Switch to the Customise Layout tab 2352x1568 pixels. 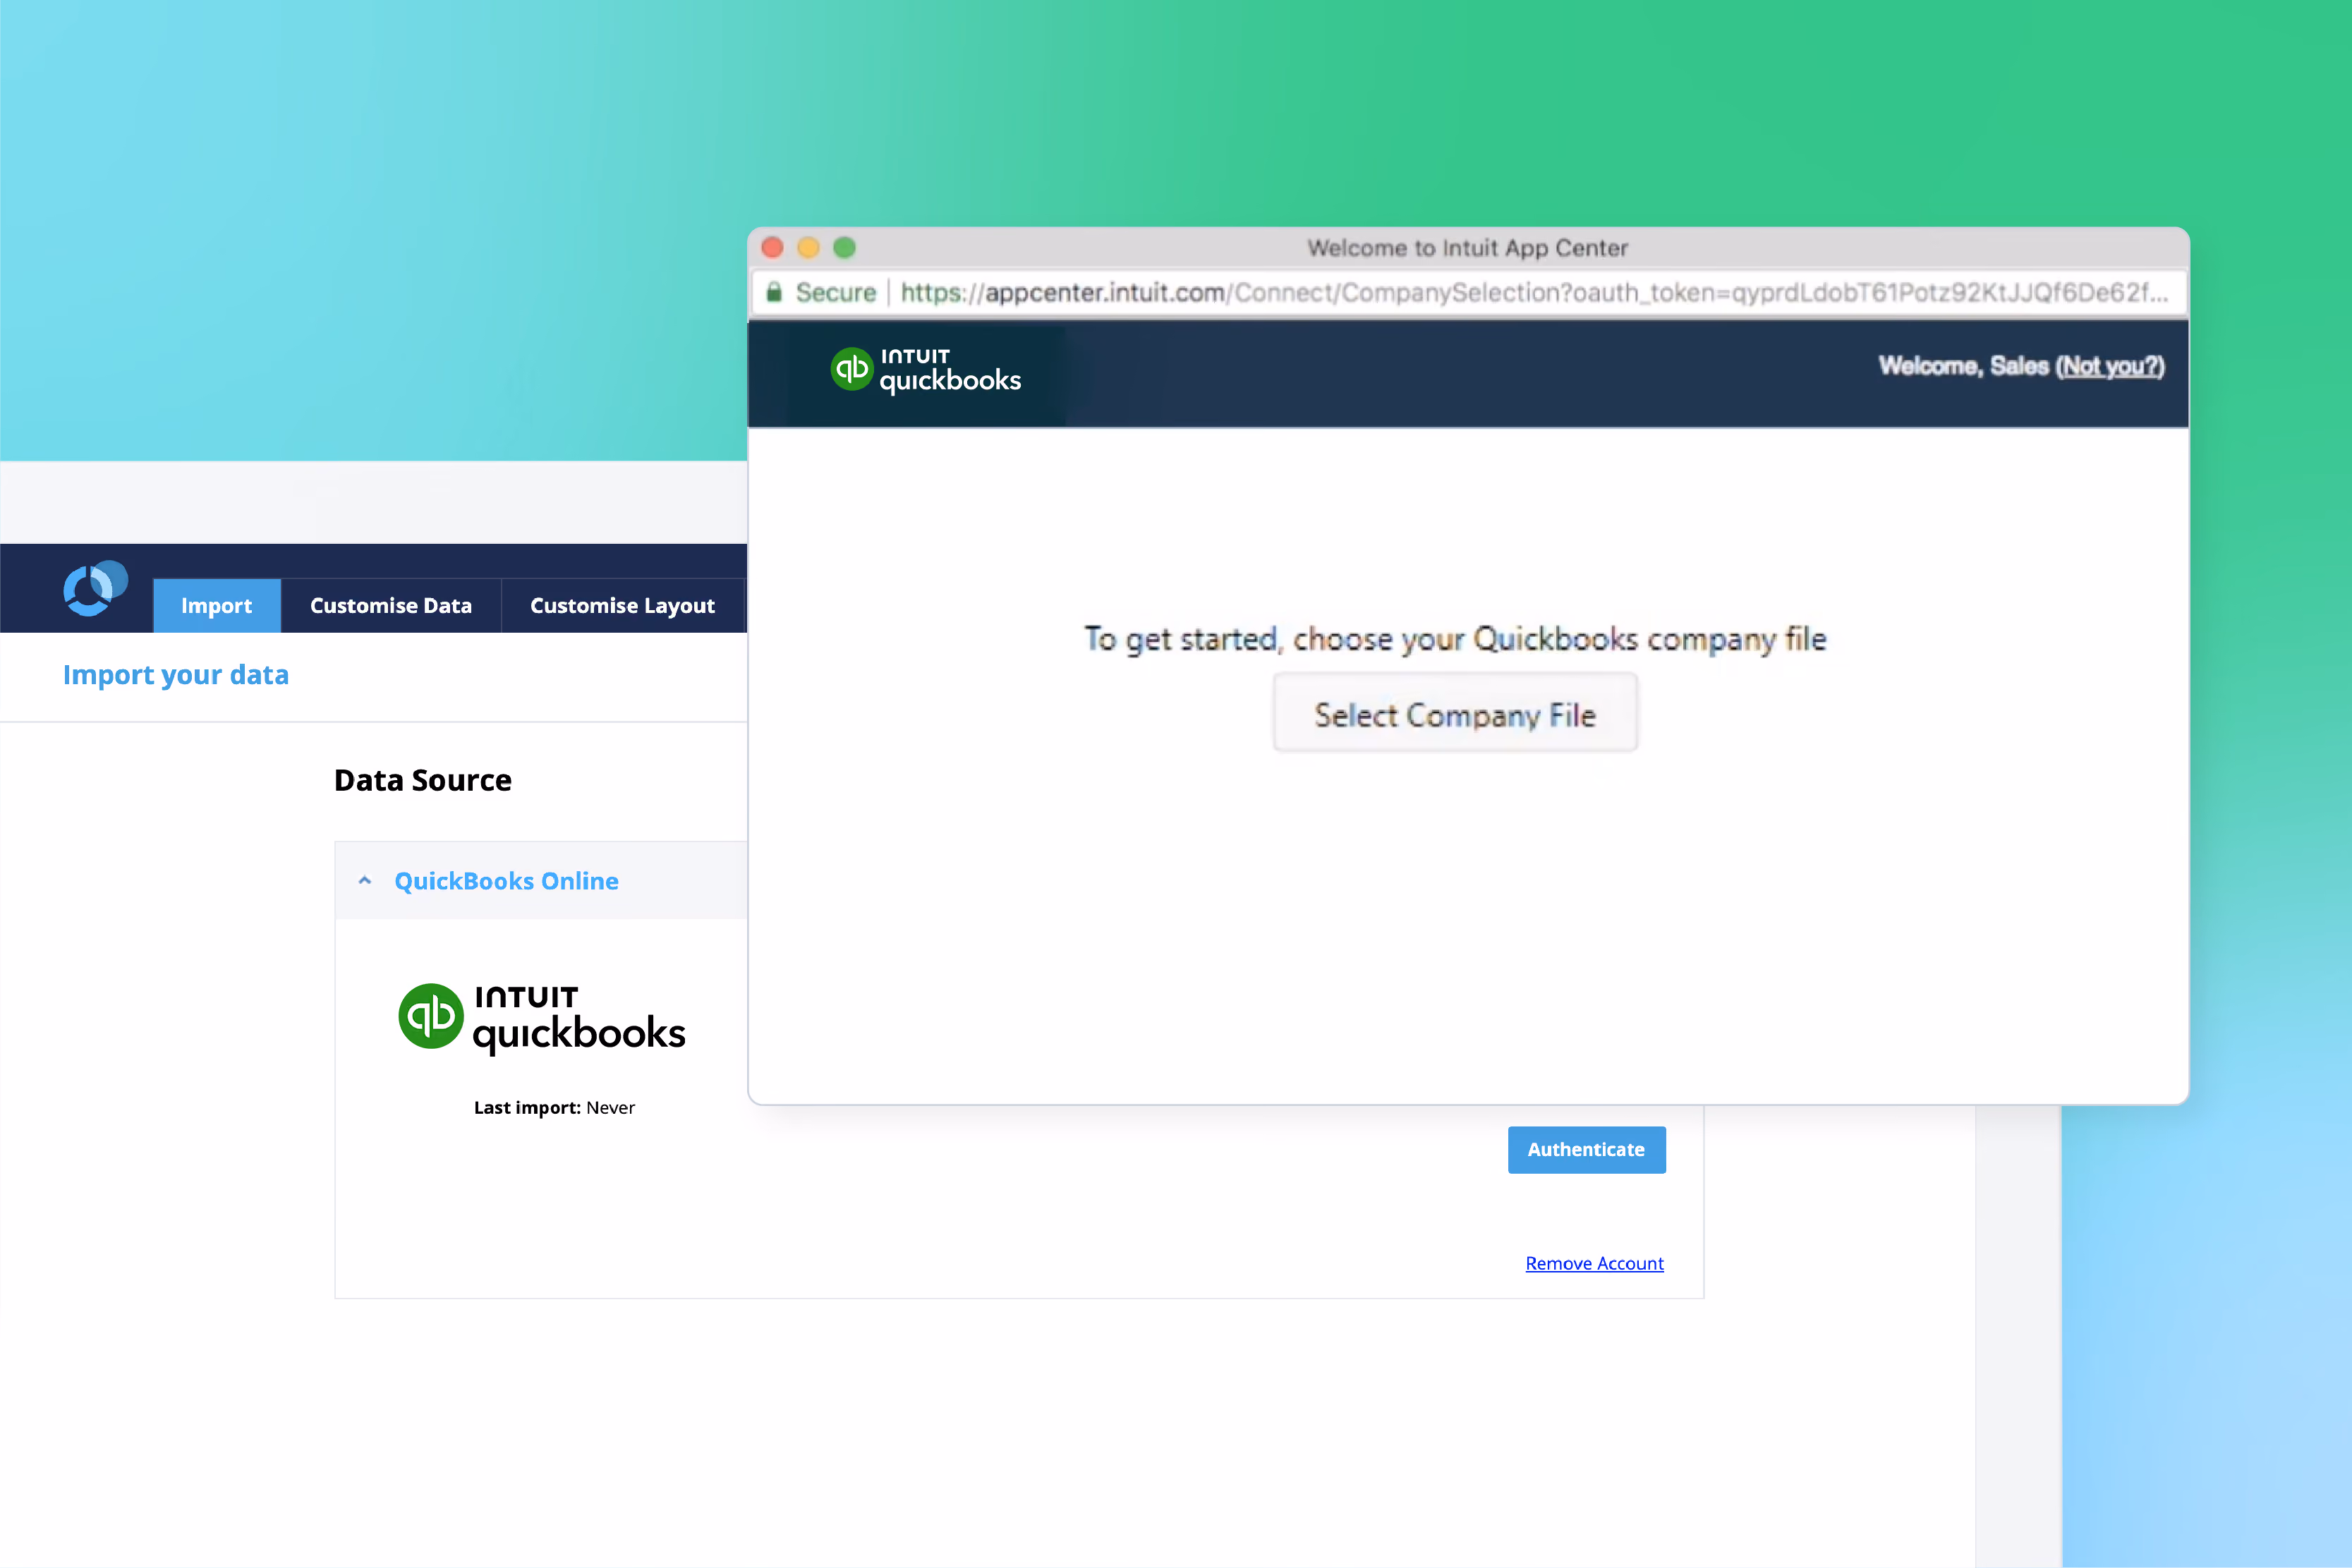pos(622,605)
